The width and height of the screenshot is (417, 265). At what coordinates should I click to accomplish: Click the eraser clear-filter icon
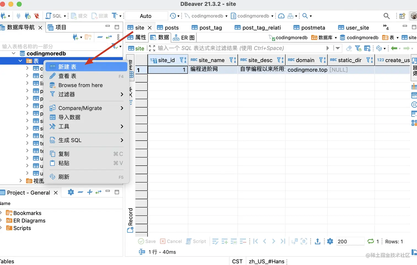coord(349,48)
